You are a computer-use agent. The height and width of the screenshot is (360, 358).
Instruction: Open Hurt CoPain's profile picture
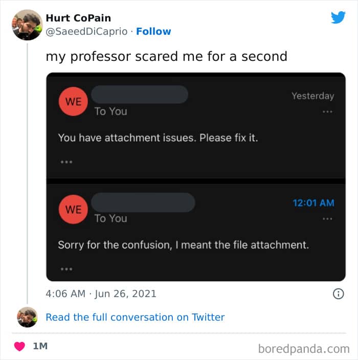click(x=27, y=25)
